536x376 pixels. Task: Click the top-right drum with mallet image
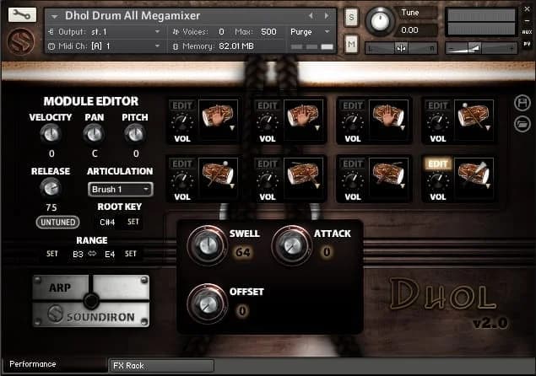(x=474, y=115)
